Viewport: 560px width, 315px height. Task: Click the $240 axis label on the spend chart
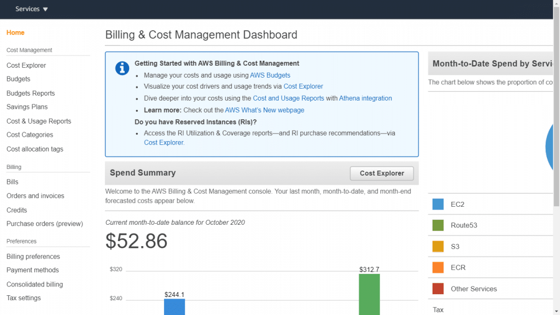coord(116,298)
